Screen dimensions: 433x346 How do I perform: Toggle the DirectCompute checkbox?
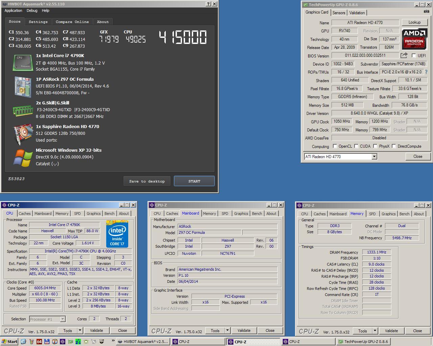tap(394, 146)
